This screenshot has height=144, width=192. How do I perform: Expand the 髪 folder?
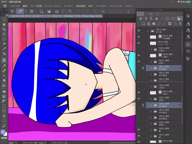[x=151, y=130]
